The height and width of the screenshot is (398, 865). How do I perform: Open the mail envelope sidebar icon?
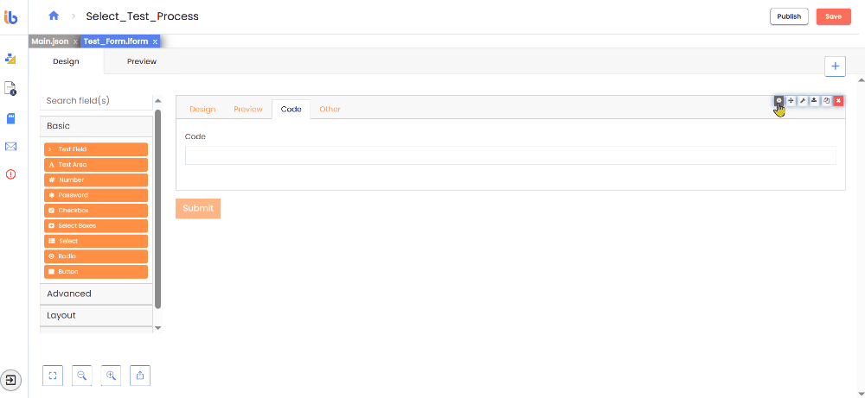(x=10, y=147)
